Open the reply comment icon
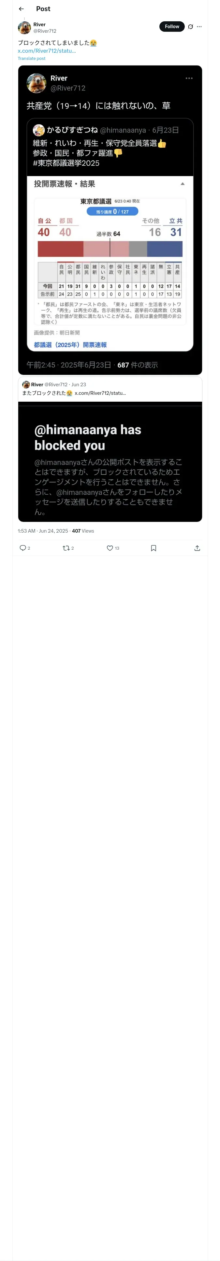 pyautogui.click(x=22, y=548)
